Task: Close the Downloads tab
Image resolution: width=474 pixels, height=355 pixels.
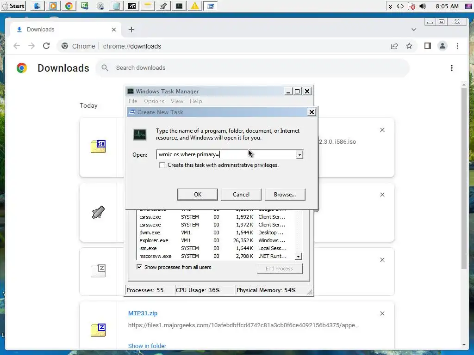Action: tap(114, 30)
